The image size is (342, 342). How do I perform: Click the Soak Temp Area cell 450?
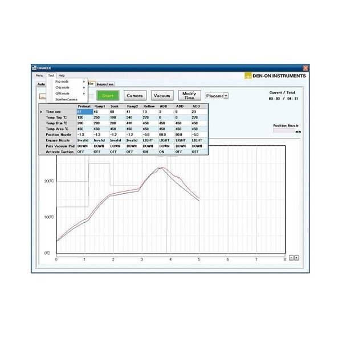118,129
